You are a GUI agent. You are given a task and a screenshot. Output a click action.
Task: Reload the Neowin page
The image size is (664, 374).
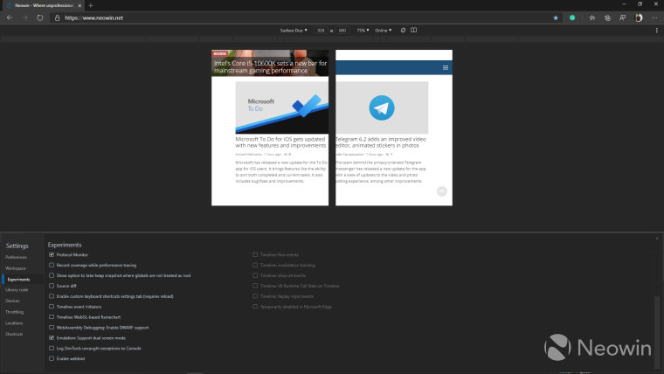tap(40, 17)
